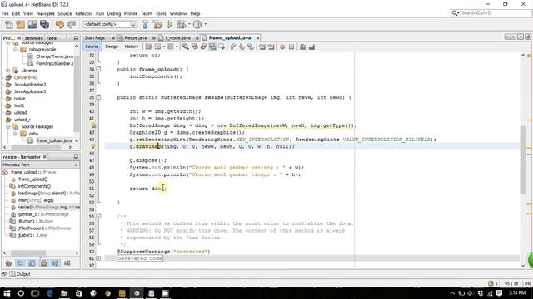The height and width of the screenshot is (299, 533).
Task: Click the Stop Macro Recording icon
Action: (x=291, y=47)
